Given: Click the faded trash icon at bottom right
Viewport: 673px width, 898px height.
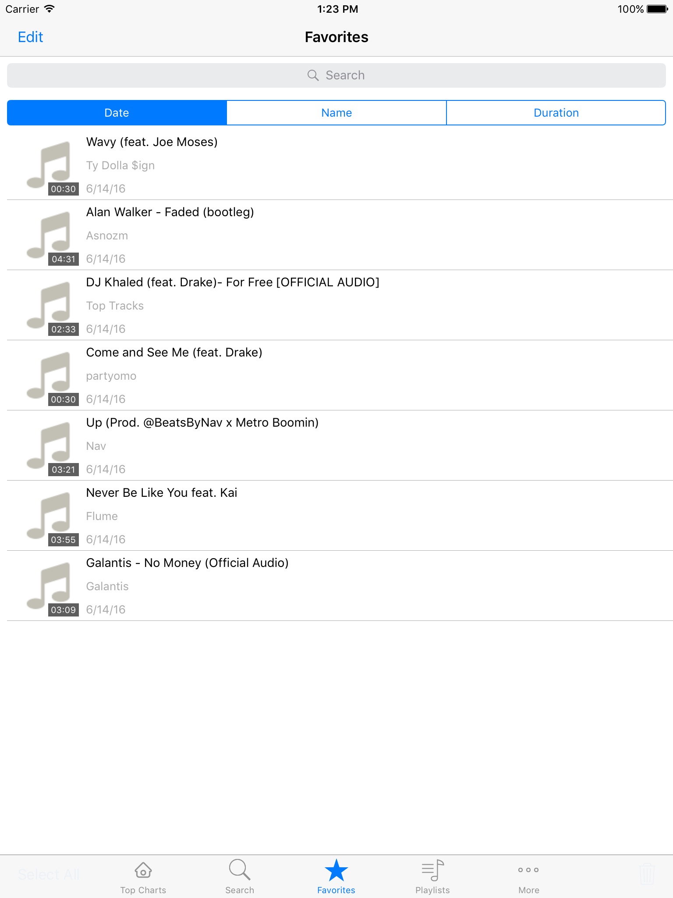Looking at the screenshot, I should [647, 874].
